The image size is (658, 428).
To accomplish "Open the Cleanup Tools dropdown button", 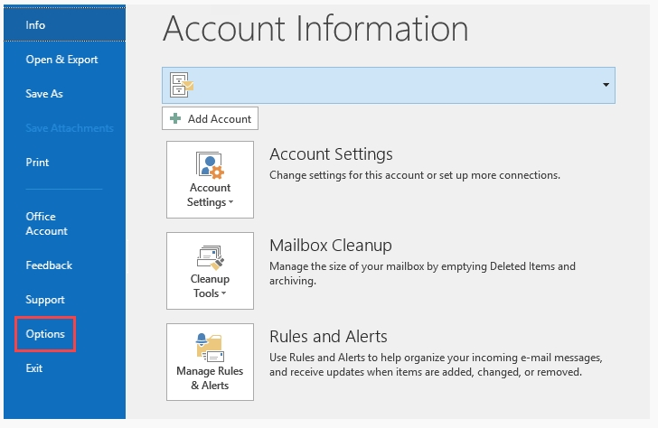I will (x=210, y=271).
